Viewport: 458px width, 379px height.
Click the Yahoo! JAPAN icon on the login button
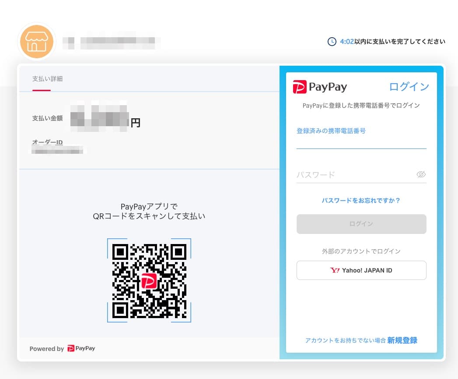click(335, 270)
